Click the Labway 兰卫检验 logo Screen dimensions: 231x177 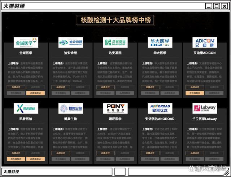click(205, 108)
